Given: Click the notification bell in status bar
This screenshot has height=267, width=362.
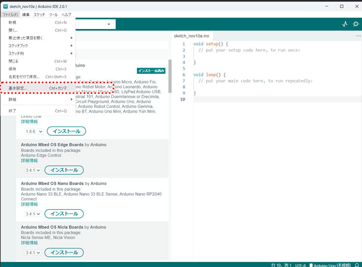Looking at the screenshot, I should [x=357, y=265].
